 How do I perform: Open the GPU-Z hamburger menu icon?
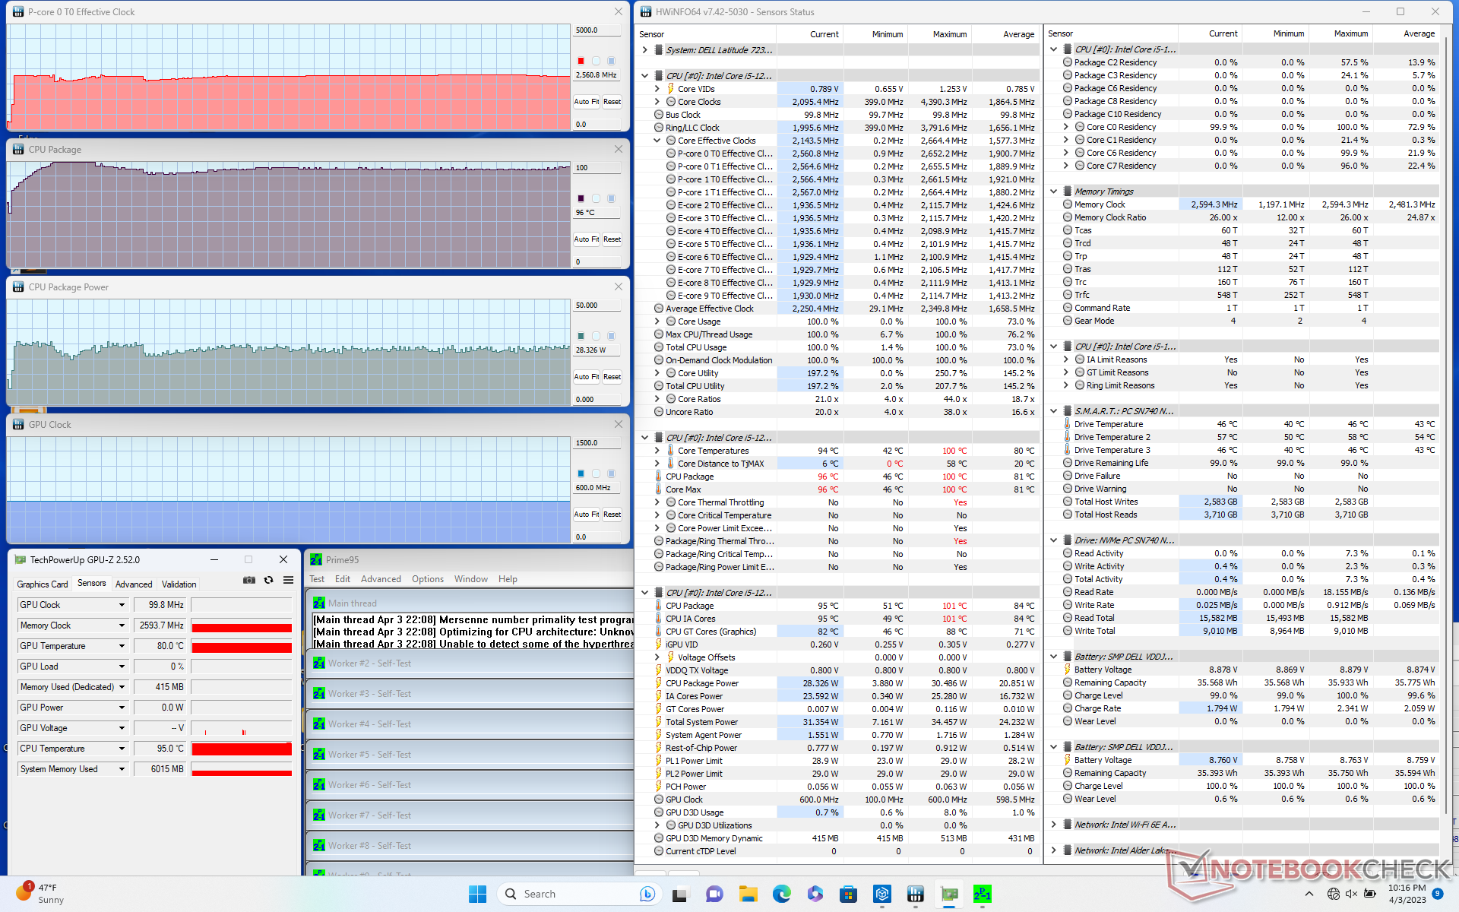(288, 580)
